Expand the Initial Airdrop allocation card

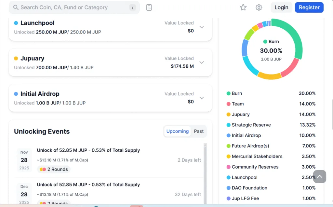[x=202, y=98]
